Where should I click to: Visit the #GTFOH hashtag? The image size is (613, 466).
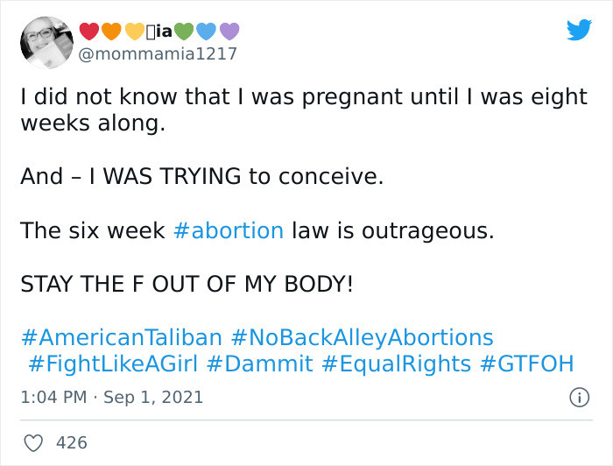tap(527, 364)
